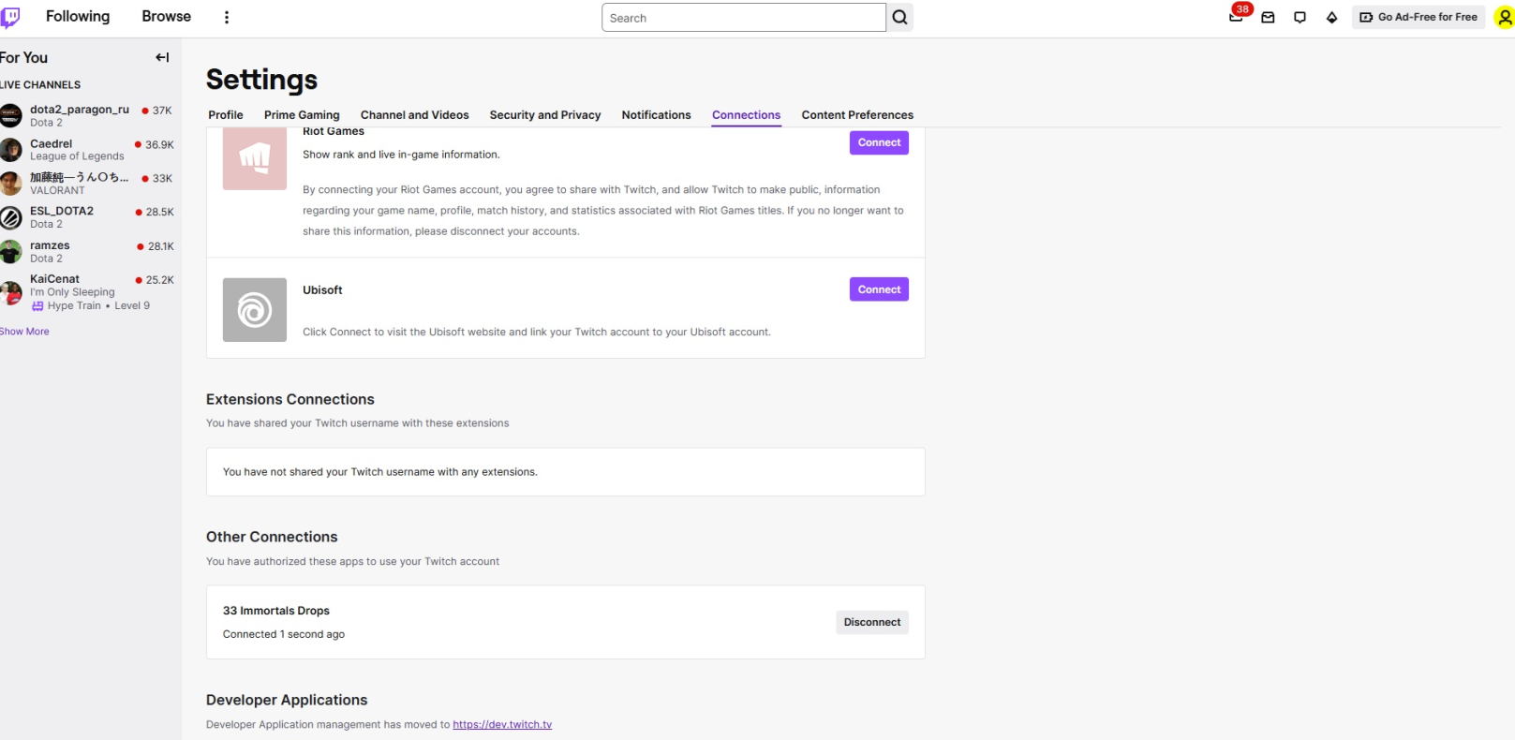Click Go Ad-Free for Free button

click(1418, 18)
